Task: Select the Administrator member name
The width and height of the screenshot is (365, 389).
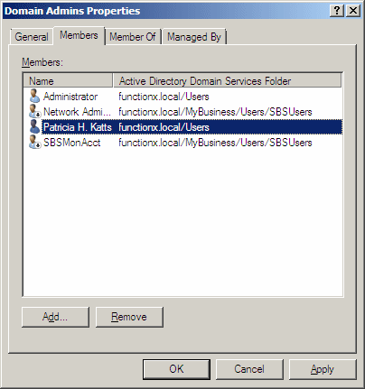Action: coord(70,97)
